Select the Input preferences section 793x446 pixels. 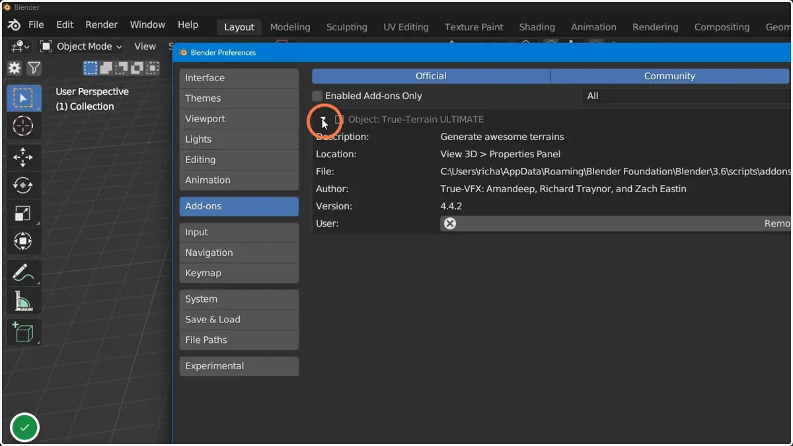coord(239,233)
